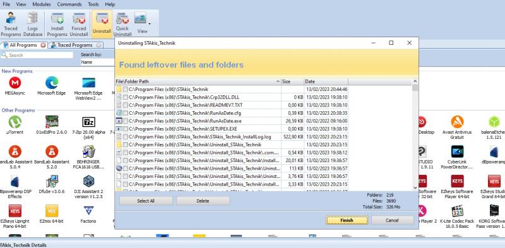The image size is (505, 248).
Task: Open the Help menu
Action: click(110, 4)
